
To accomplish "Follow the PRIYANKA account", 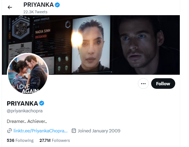I will coord(163,84).
